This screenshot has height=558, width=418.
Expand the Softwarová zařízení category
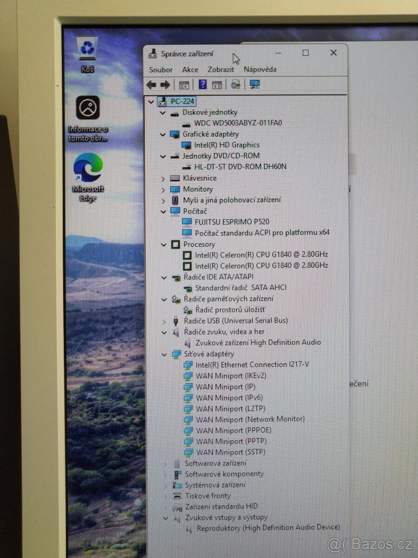click(x=164, y=464)
